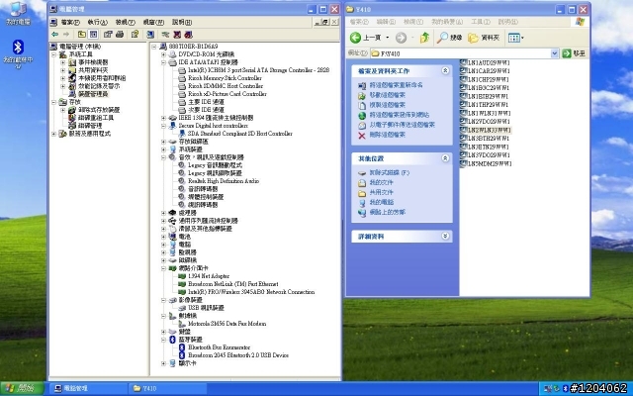Collapse Bluetooth devices category
Screen dimensions: 633x396
coord(163,340)
